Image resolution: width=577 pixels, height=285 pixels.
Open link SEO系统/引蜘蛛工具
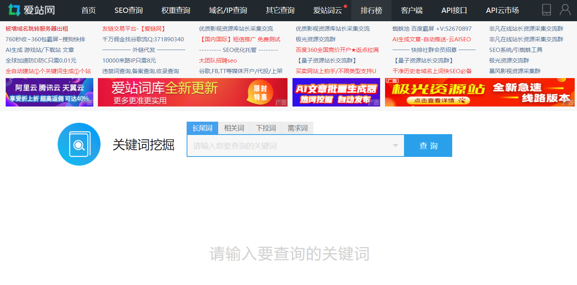click(x=516, y=50)
